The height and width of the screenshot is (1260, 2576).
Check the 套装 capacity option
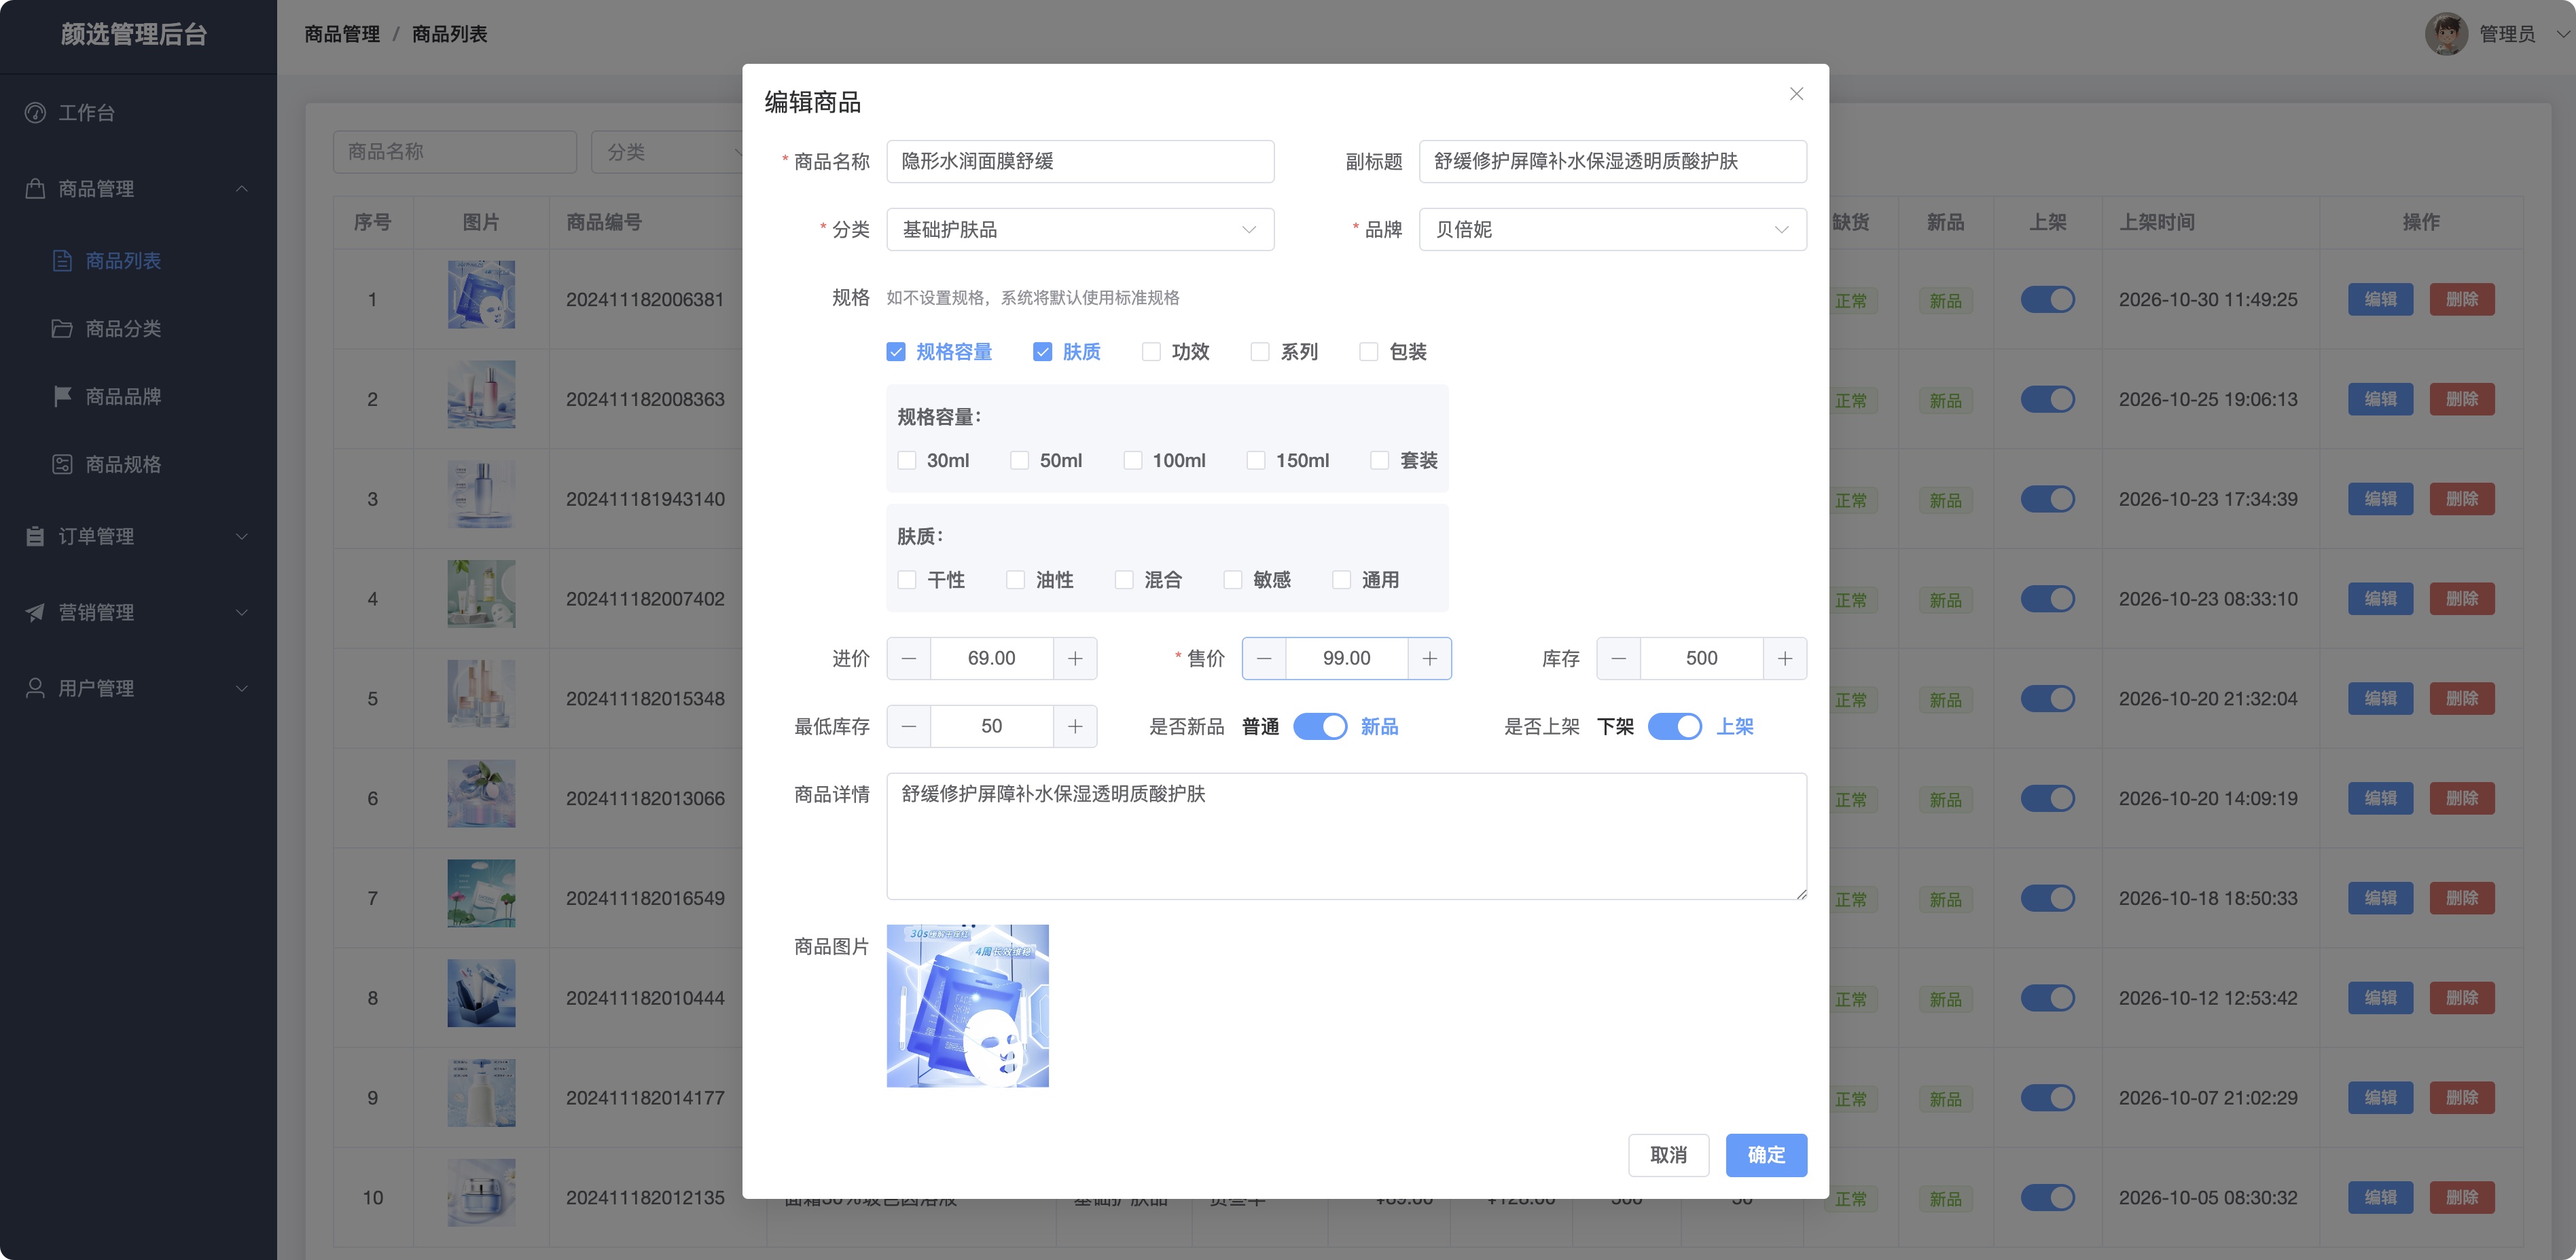click(x=1380, y=461)
